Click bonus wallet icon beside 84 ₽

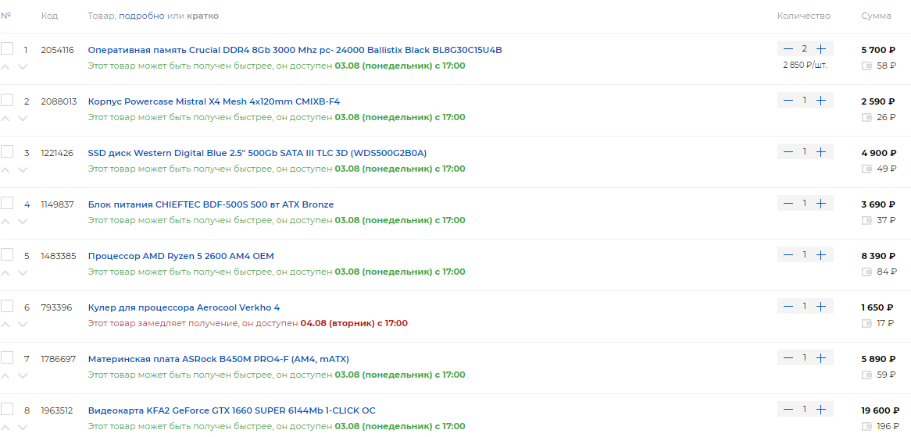coord(866,272)
